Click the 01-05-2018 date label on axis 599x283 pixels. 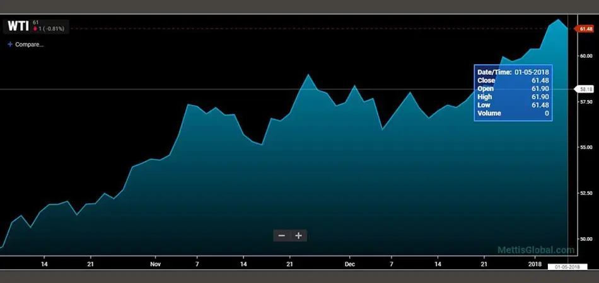tap(566, 267)
